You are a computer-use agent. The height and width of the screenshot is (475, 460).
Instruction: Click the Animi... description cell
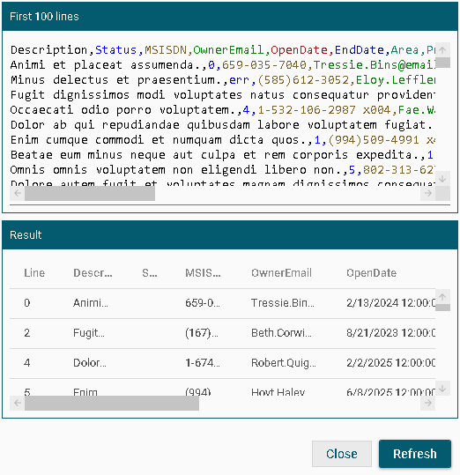(91, 303)
